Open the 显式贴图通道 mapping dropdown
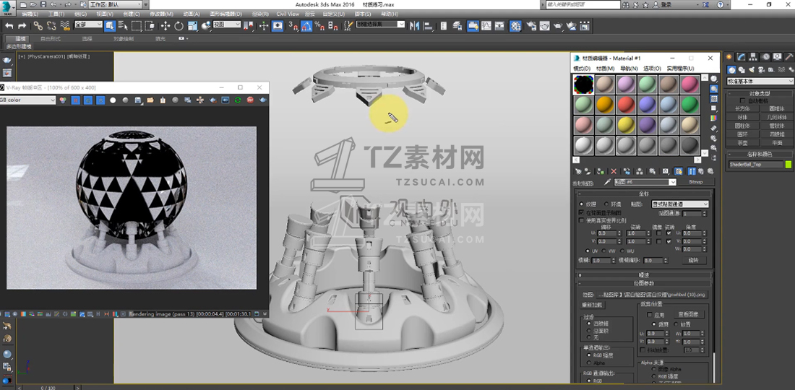The width and height of the screenshot is (795, 390). [x=679, y=204]
